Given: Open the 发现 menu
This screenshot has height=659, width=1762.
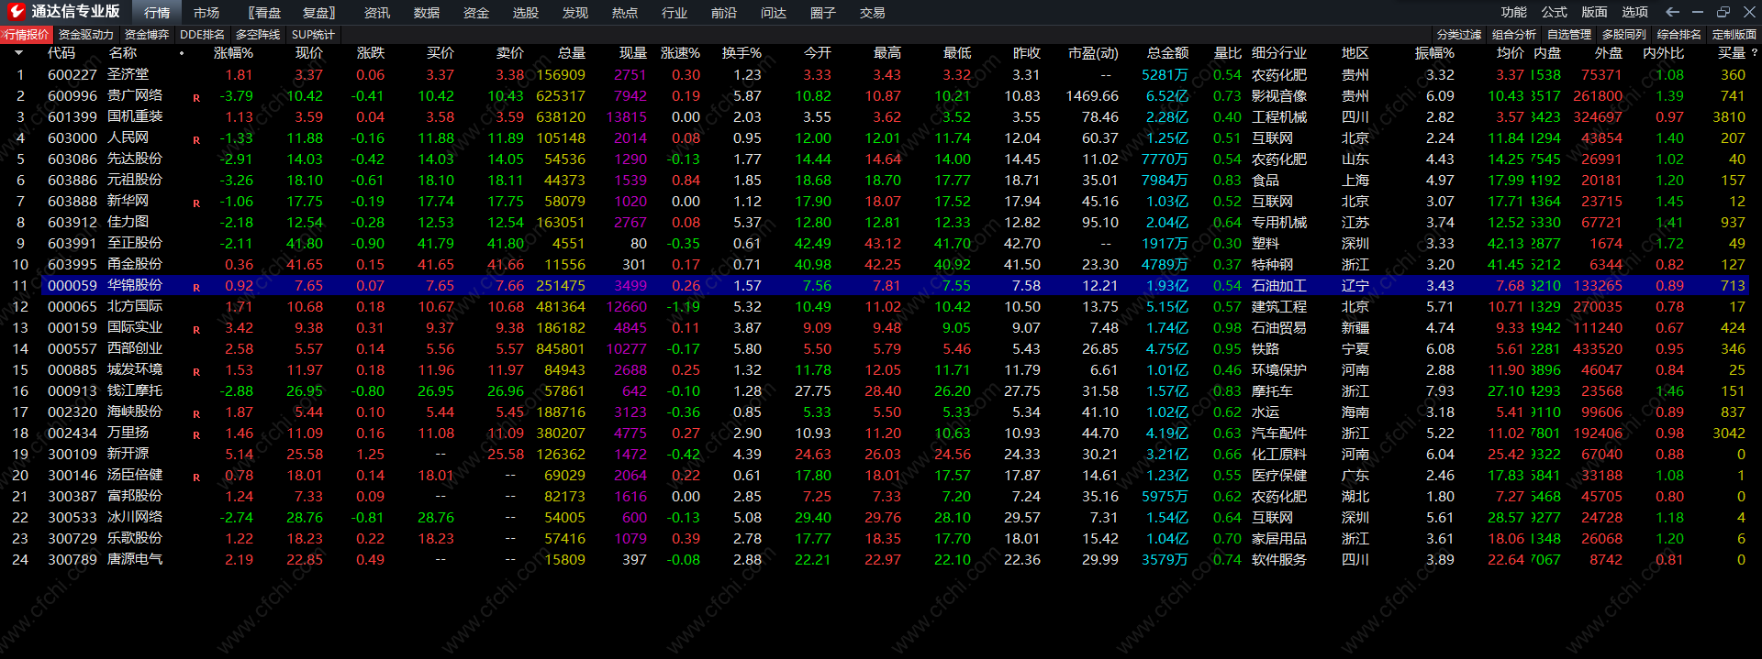Looking at the screenshot, I should (x=575, y=13).
